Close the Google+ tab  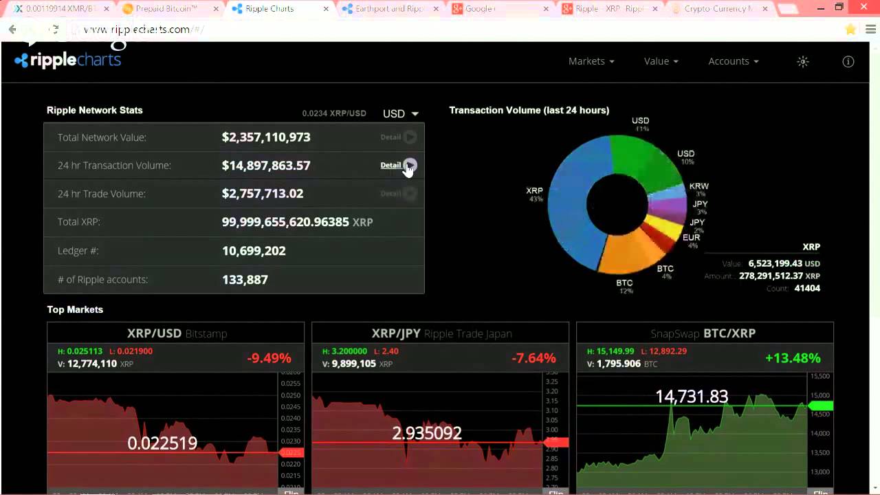[546, 9]
